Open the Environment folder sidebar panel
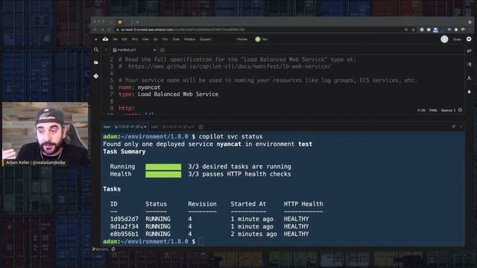 pyautogui.click(x=96, y=63)
